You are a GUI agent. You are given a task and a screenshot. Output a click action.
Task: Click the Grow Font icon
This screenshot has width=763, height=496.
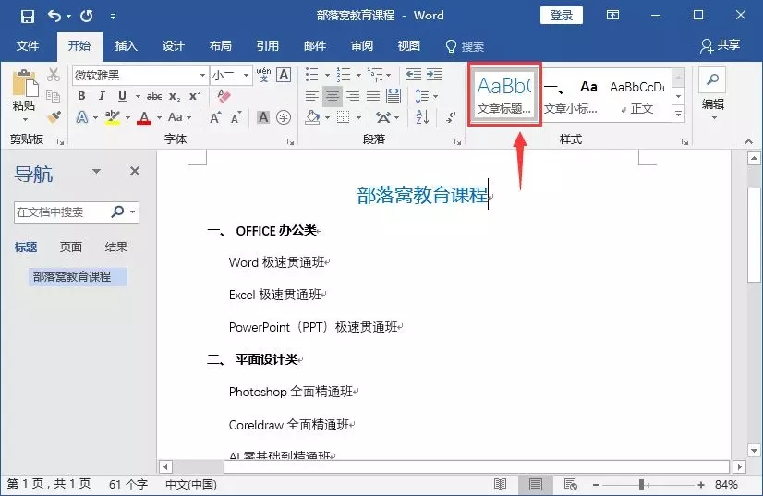215,117
